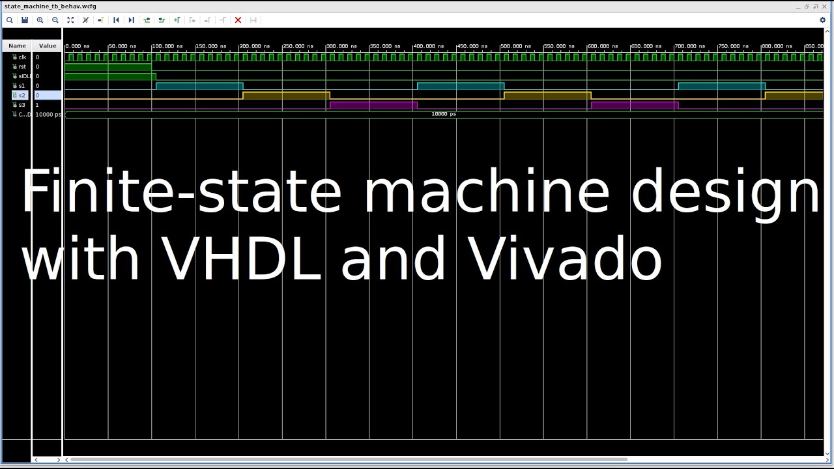Click the horizontal scrollbar under the waveform
834x469 pixels.
pyautogui.click(x=349, y=459)
